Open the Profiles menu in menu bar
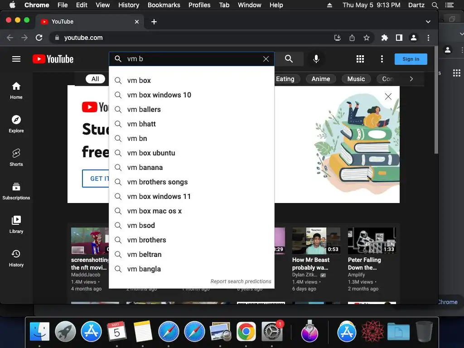This screenshot has height=348, width=464. click(x=199, y=5)
